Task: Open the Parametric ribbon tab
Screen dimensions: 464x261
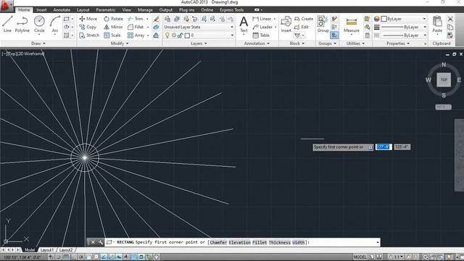Action: (x=106, y=9)
